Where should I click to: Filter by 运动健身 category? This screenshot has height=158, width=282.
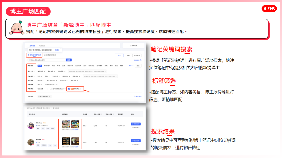pyautogui.click(x=99, y=66)
